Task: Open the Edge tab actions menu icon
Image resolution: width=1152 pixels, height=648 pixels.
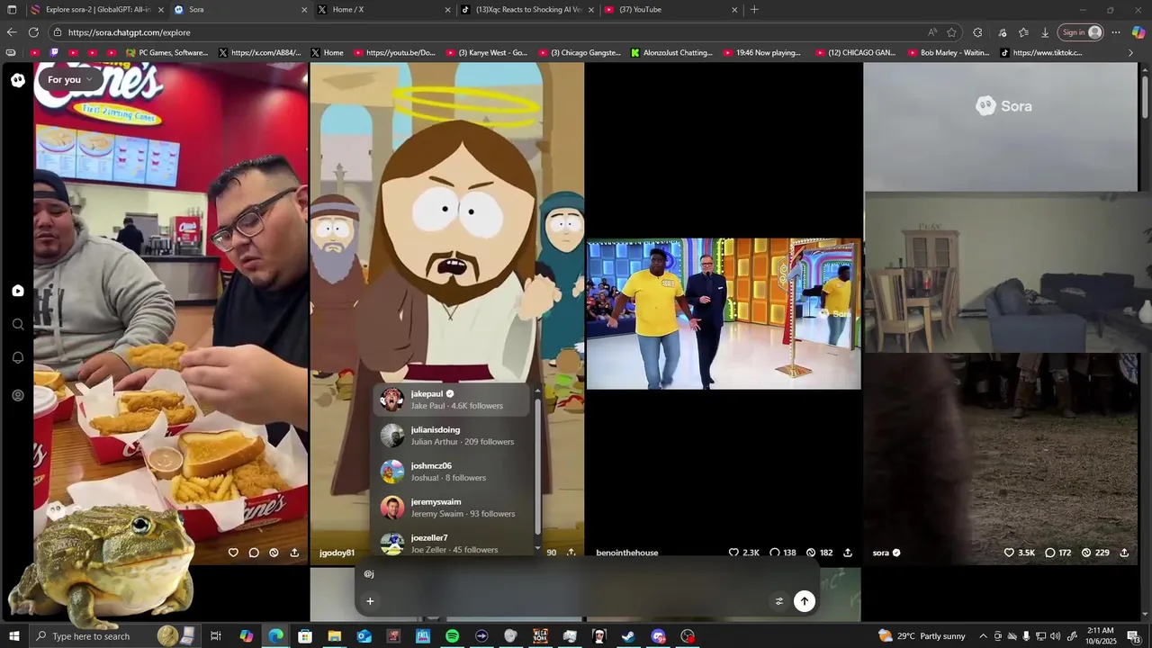Action: pos(12,10)
